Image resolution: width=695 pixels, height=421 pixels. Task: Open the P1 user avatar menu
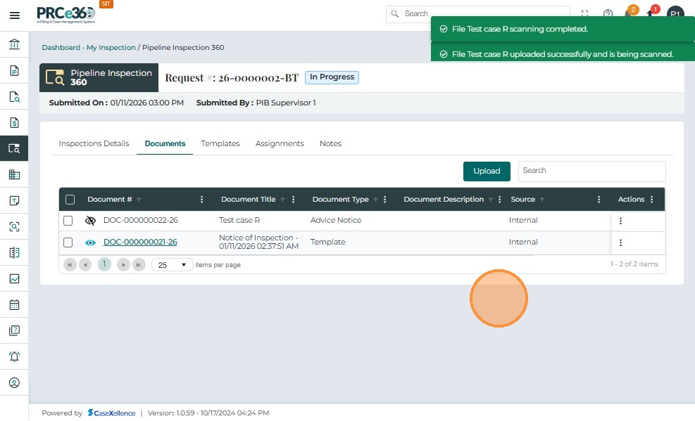tap(675, 13)
